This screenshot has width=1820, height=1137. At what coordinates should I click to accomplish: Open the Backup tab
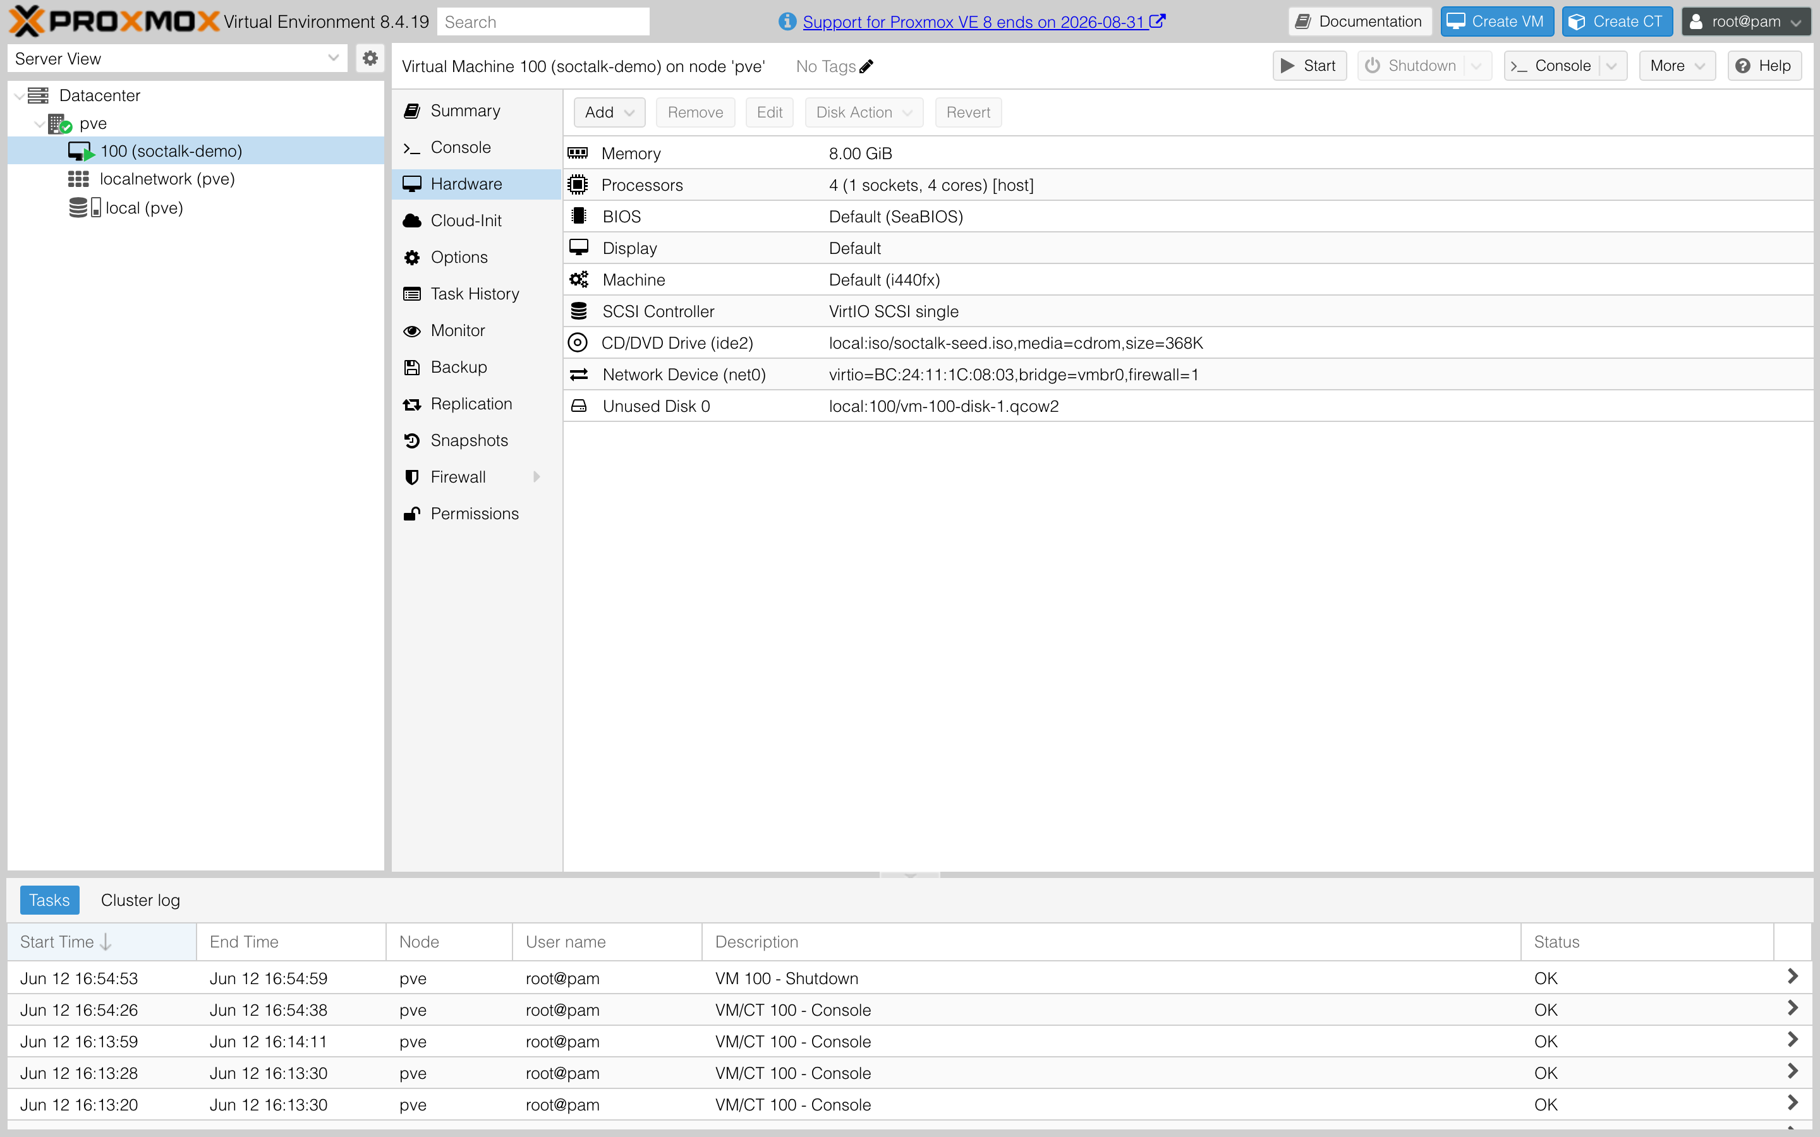coord(477,367)
